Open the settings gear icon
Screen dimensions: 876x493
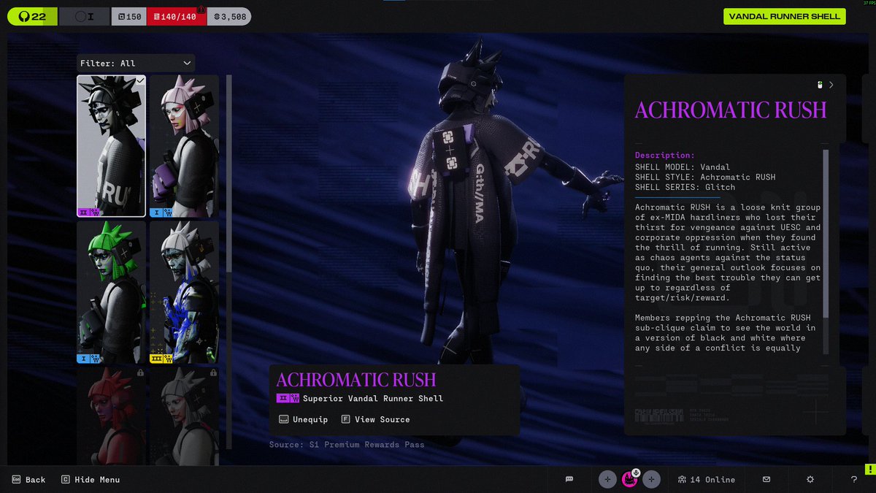810,479
